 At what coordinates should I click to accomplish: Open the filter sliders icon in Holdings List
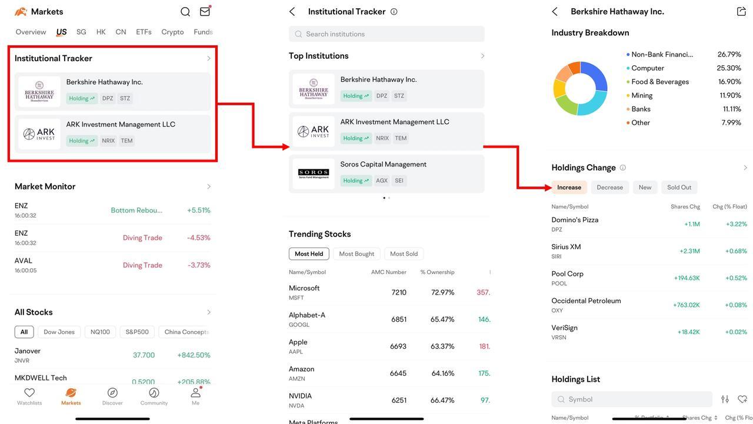[725, 399]
